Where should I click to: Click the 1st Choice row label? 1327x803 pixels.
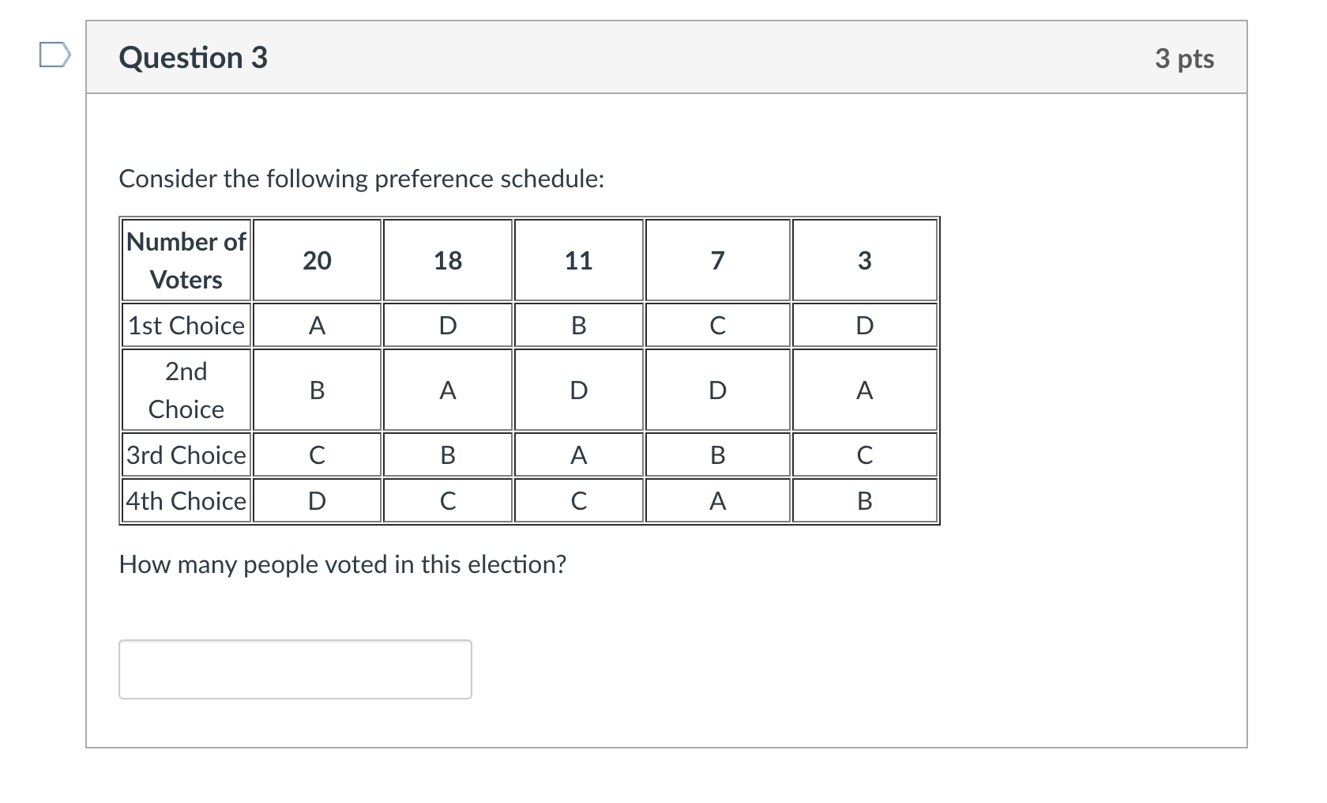pyautogui.click(x=186, y=325)
